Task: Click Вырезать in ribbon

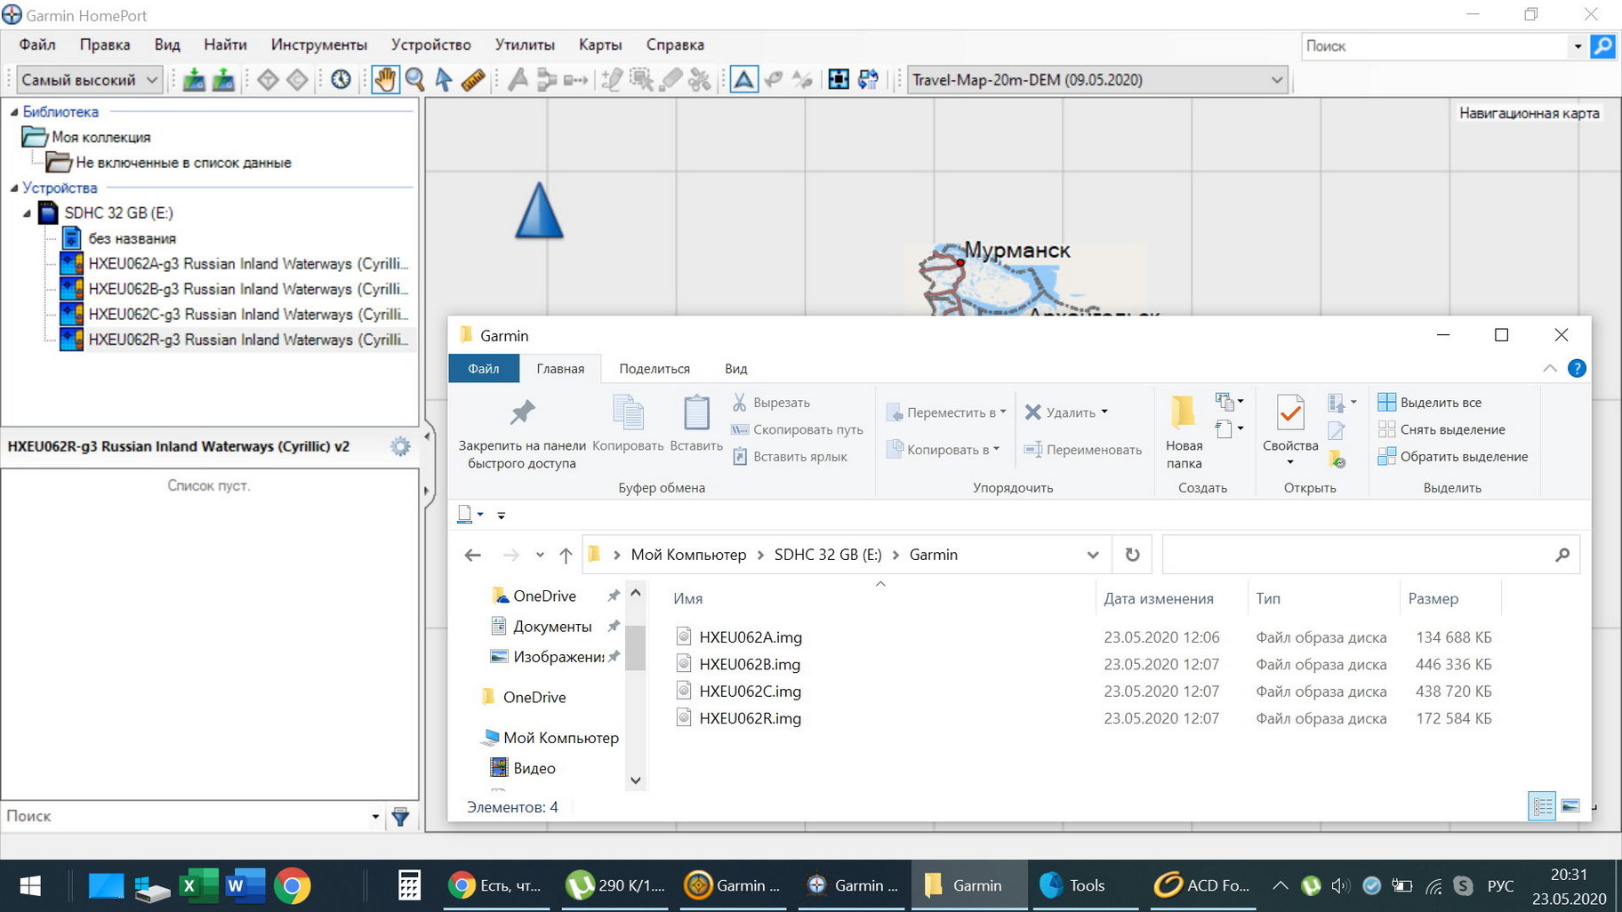Action: (771, 403)
